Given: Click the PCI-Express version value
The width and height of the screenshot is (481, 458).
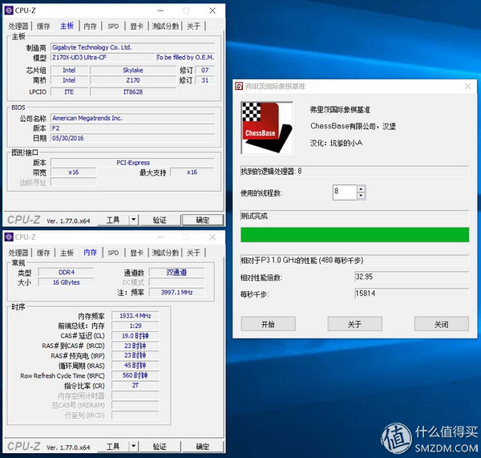Looking at the screenshot, I should [133, 163].
